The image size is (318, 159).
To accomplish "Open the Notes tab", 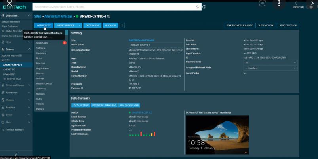I will pos(39,58).
